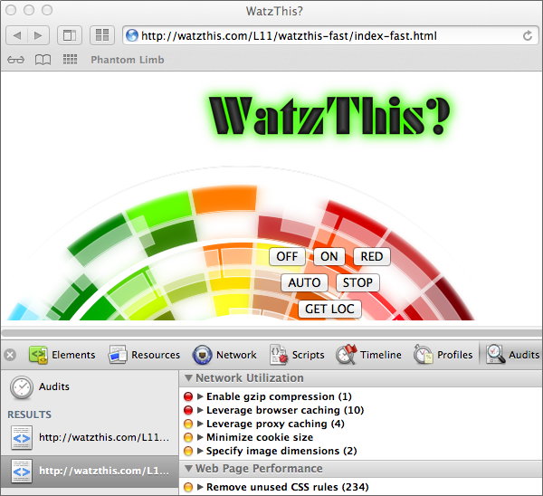The image size is (543, 496).
Task: Click the 'Minimize cookie size' text
Action: pos(260,437)
